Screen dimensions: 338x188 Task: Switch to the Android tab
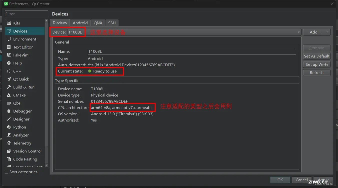pyautogui.click(x=80, y=23)
